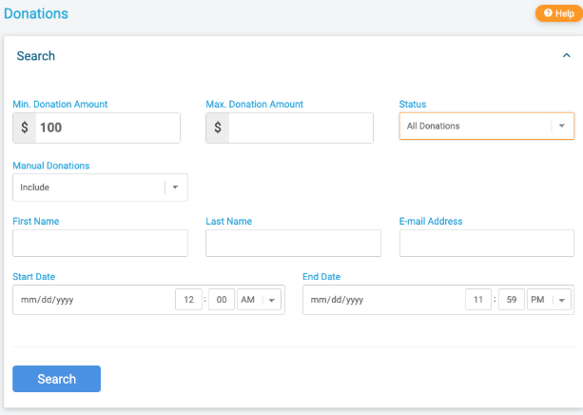
Task: Click the Start Date hour box showing 12
Action: coord(189,300)
